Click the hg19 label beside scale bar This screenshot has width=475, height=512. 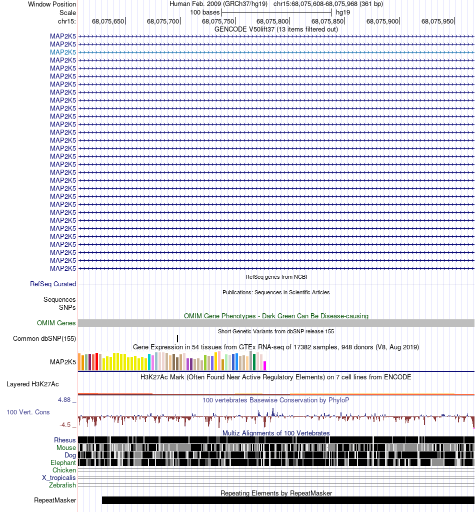point(343,13)
